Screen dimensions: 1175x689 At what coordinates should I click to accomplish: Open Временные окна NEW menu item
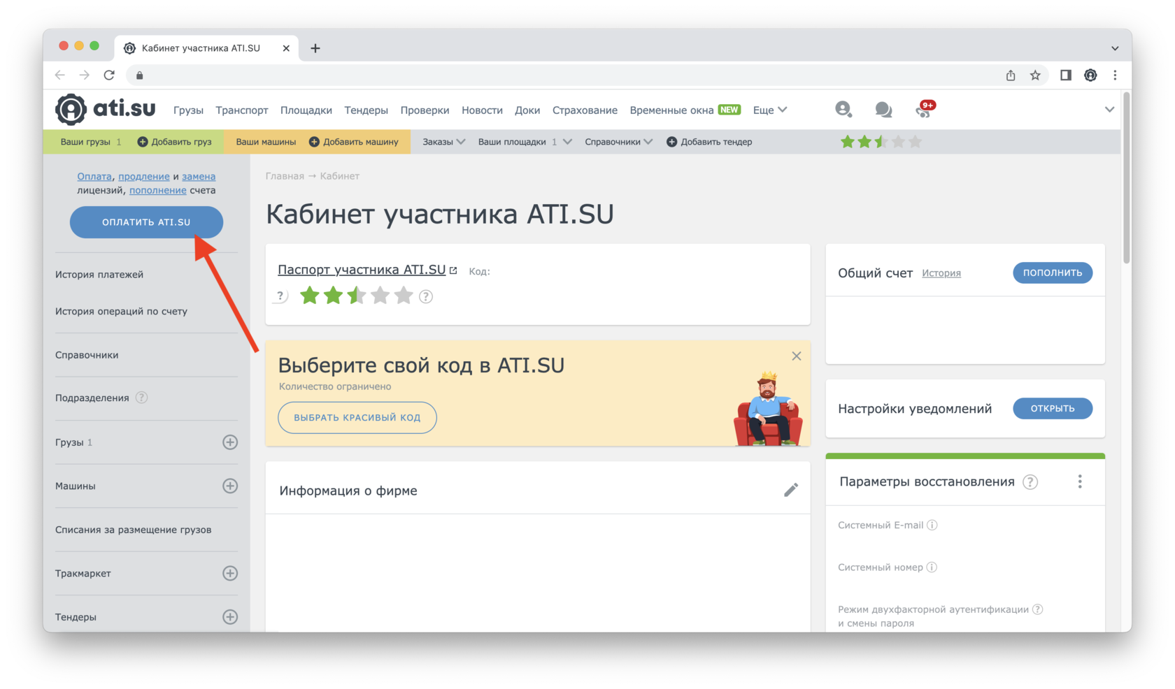(685, 110)
